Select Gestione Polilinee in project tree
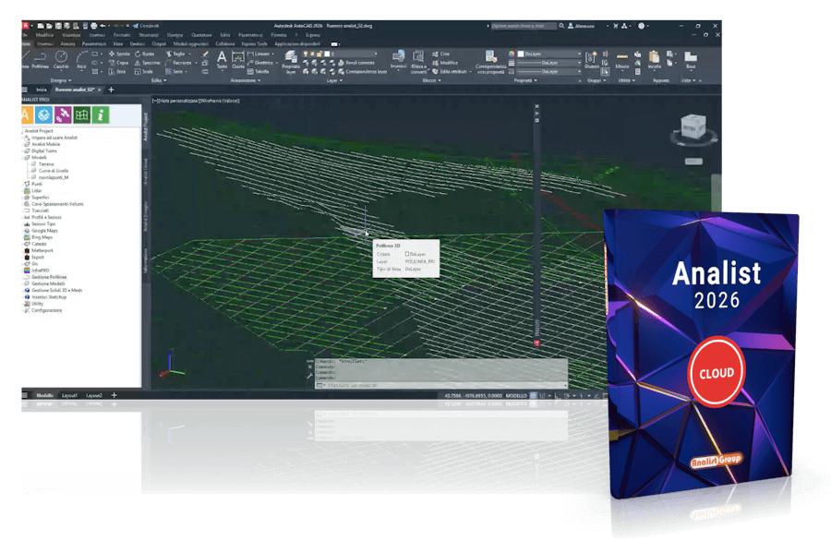This screenshot has height=553, width=831. 49,277
